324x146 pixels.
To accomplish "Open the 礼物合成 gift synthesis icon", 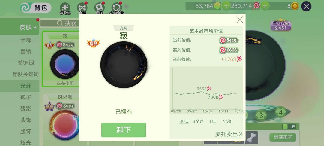I will pos(117,8).
